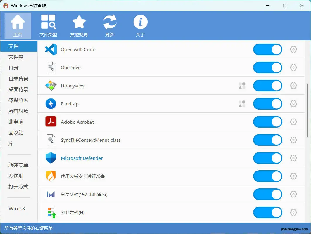Click the Microsoft Defender link text
The height and width of the screenshot is (234, 311).
(x=82, y=158)
